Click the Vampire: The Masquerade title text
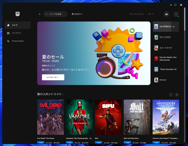 point(79,138)
